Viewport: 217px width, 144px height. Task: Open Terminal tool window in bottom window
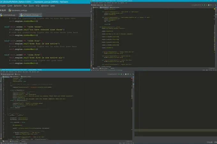pyautogui.click(x=23, y=141)
